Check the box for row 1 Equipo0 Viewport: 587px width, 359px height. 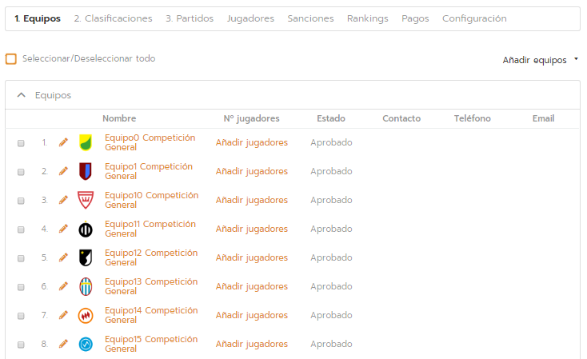pos(21,143)
